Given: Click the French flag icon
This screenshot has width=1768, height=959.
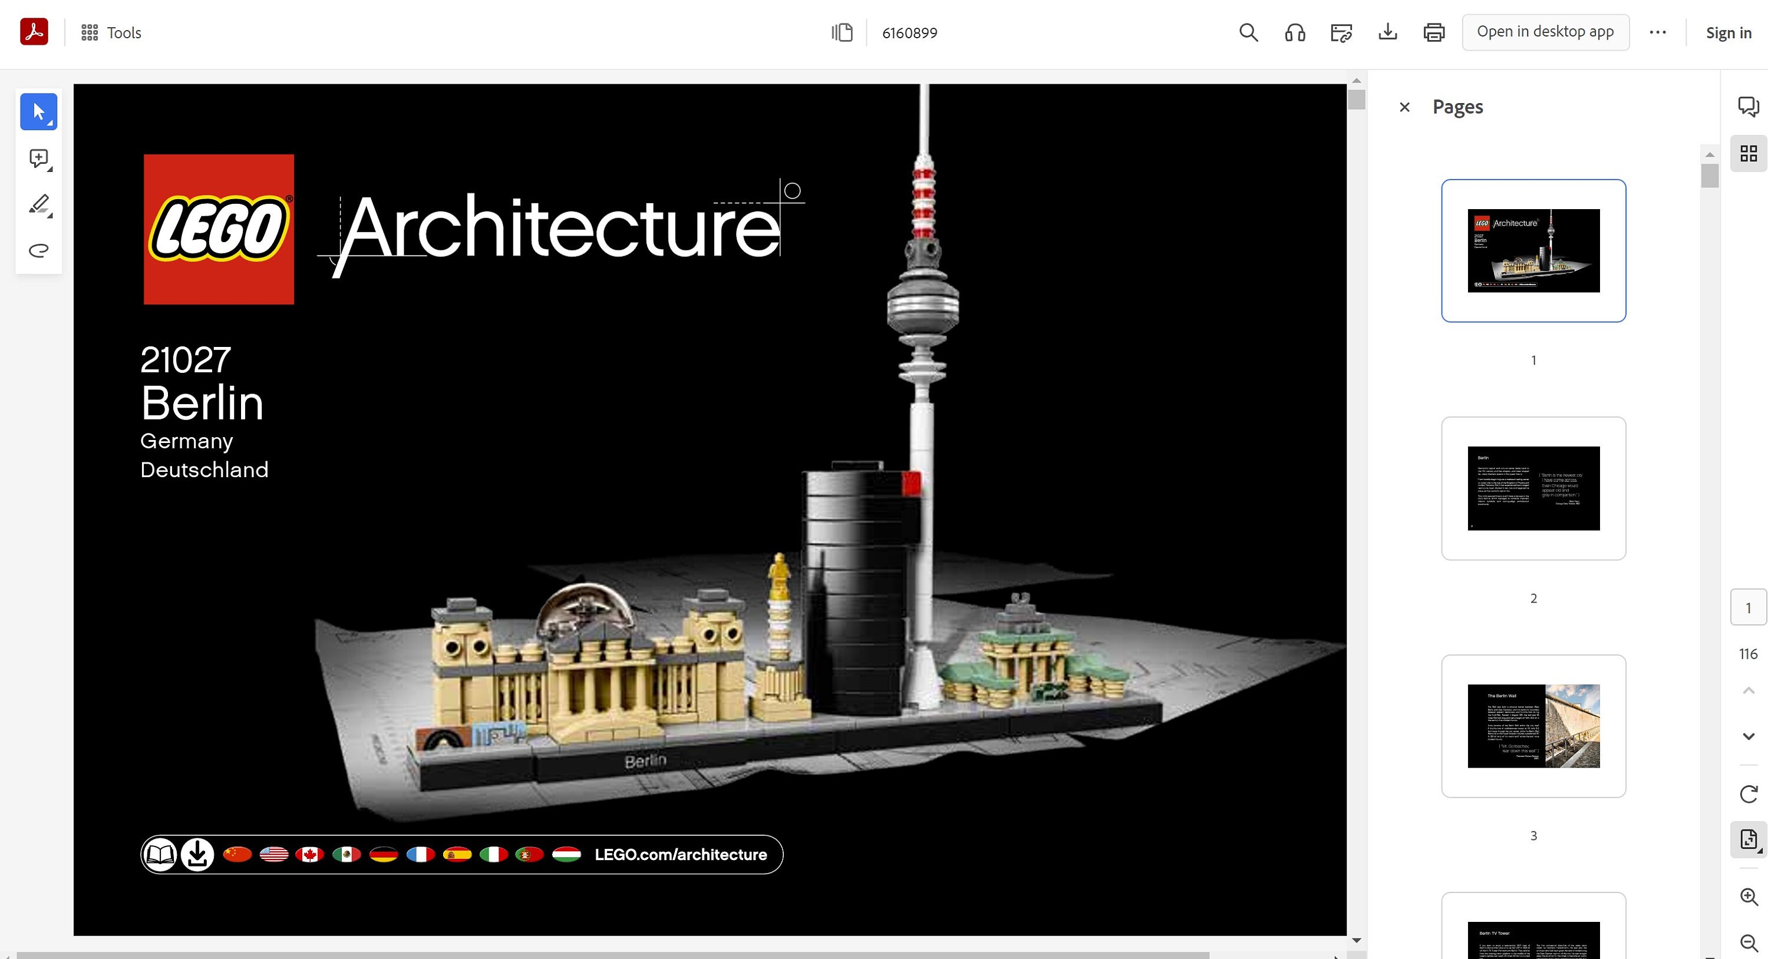Looking at the screenshot, I should point(420,855).
